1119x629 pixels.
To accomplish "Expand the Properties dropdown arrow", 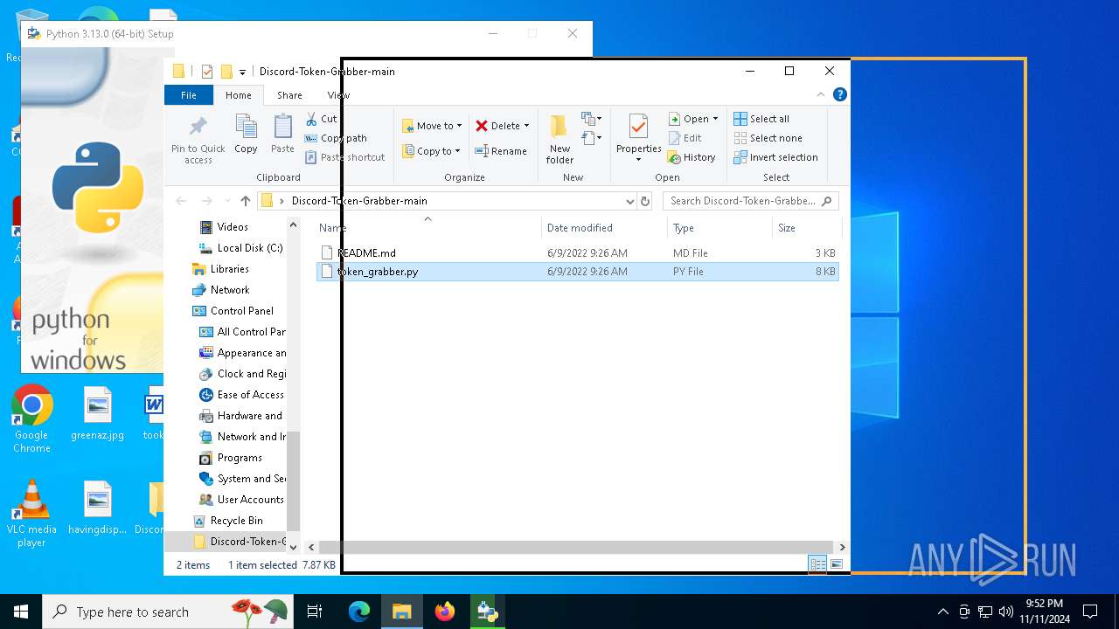I will coord(638,160).
